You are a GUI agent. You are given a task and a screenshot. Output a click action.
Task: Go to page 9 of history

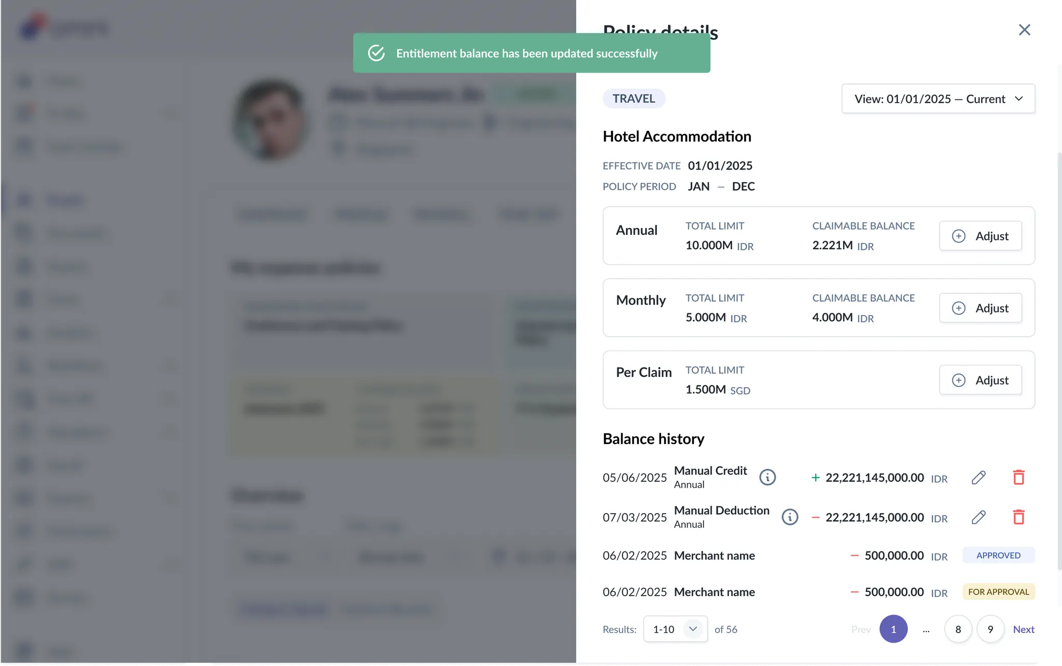990,629
